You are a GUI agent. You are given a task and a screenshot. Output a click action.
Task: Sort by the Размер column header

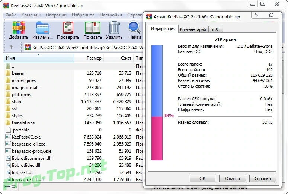coord(89,58)
